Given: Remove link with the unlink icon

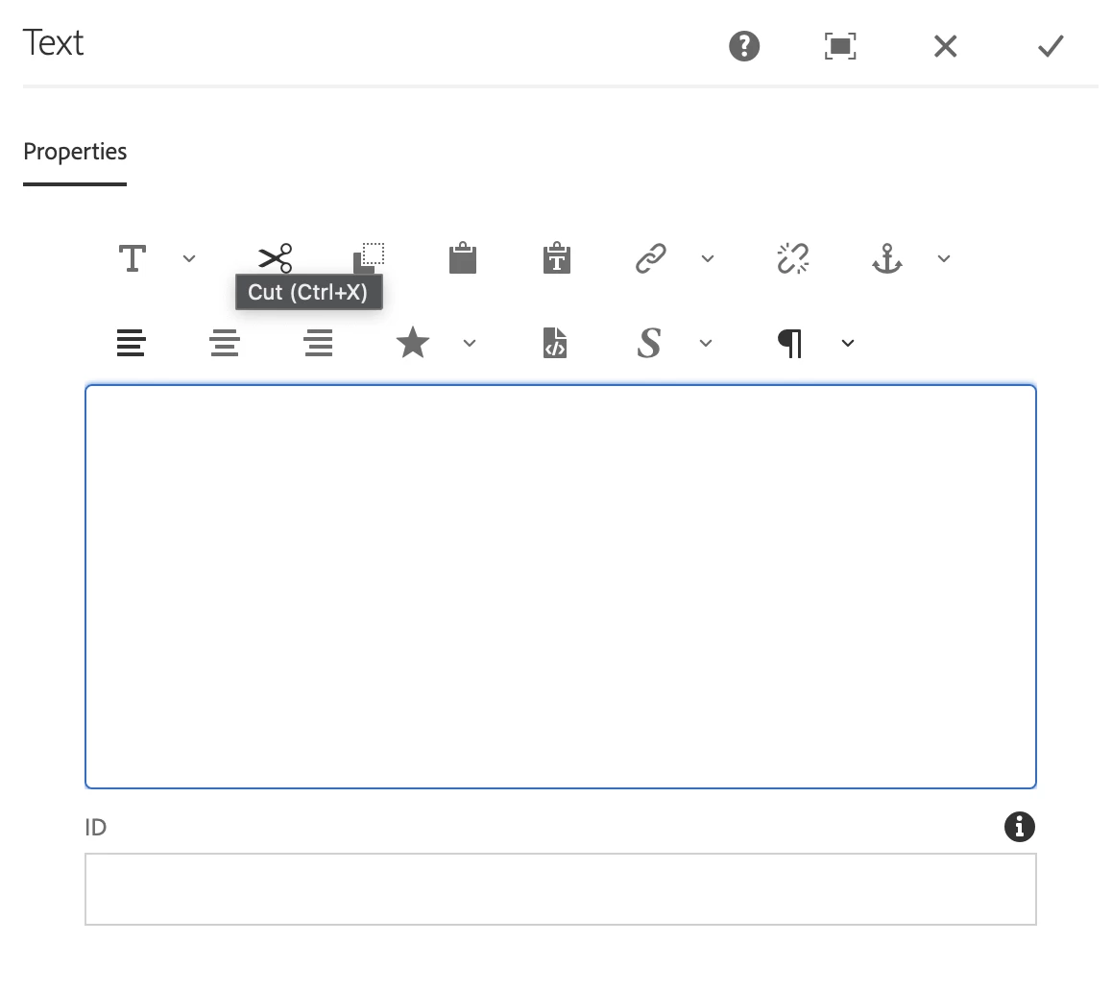Looking at the screenshot, I should pyautogui.click(x=793, y=258).
